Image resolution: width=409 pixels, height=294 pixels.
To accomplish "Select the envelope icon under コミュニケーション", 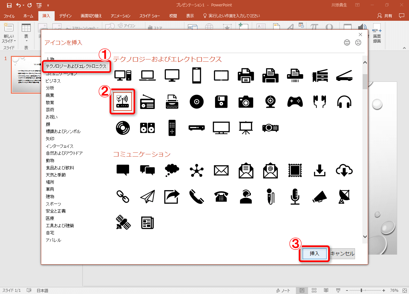I will pos(221,170).
